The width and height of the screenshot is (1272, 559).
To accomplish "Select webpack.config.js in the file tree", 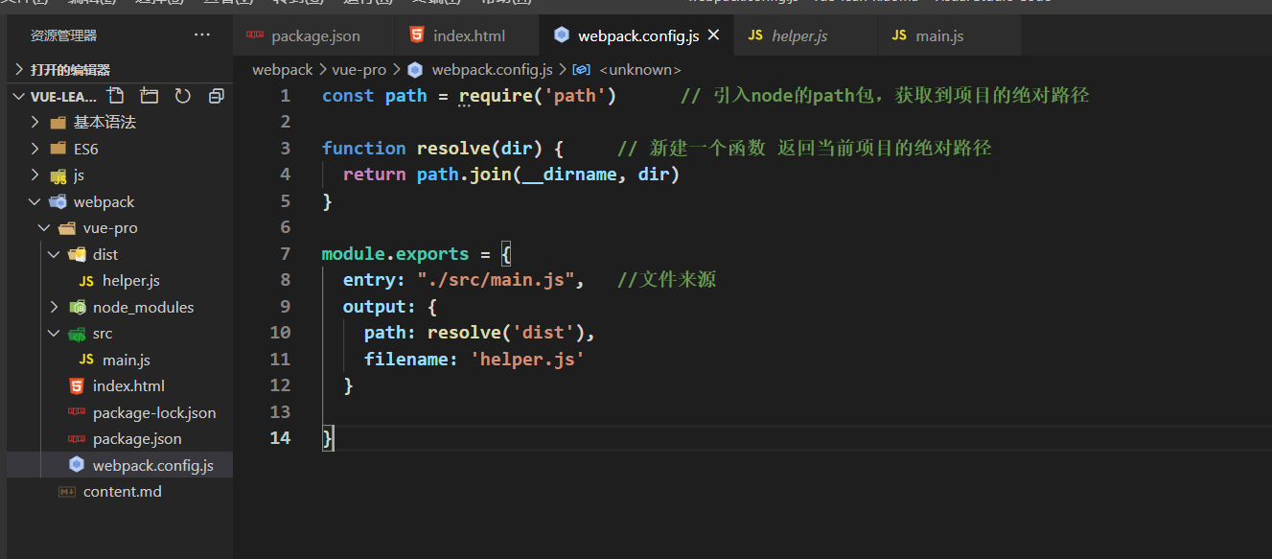I will [x=120, y=465].
